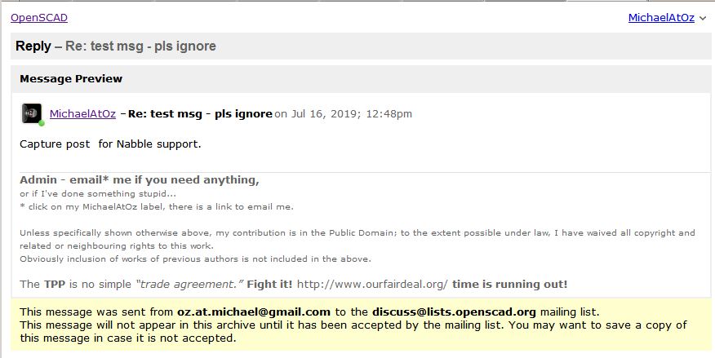Screen dimensions: 715x358
Task: Click the Reply heading title
Action: 33,46
